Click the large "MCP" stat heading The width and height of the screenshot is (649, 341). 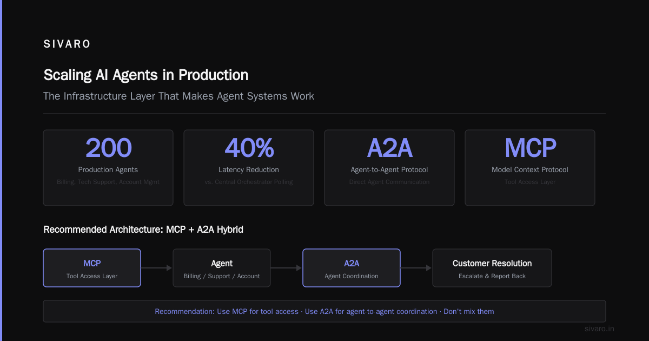[x=530, y=148]
